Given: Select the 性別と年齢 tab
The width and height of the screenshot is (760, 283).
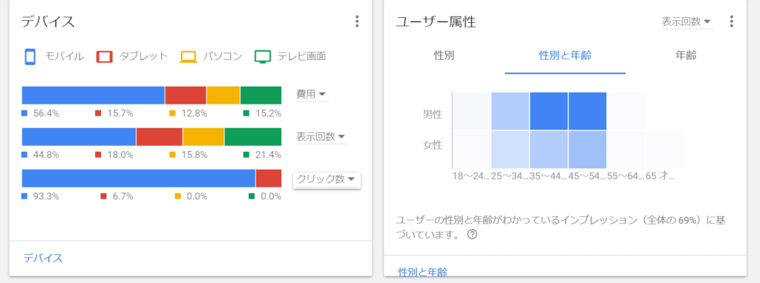Looking at the screenshot, I should pos(565,56).
